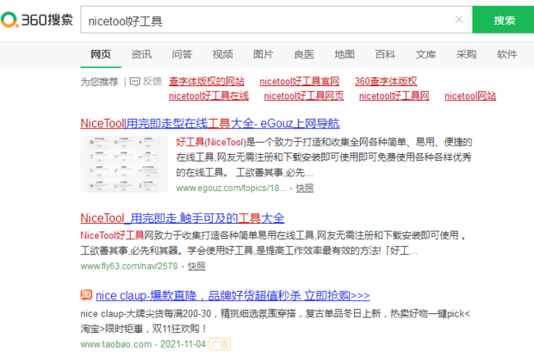Click the green 搜索 button
Viewport: 534px width, 364px height.
503,20
